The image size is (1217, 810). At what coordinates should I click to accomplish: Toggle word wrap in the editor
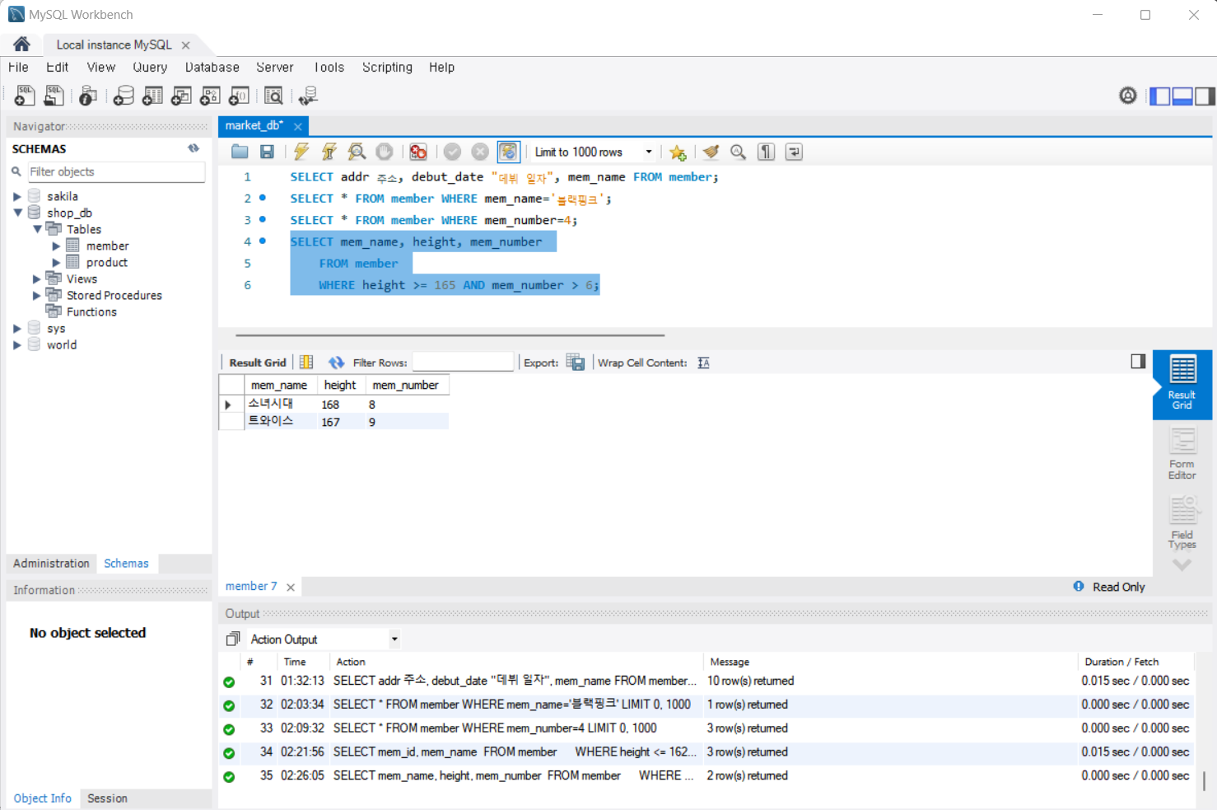(x=794, y=152)
